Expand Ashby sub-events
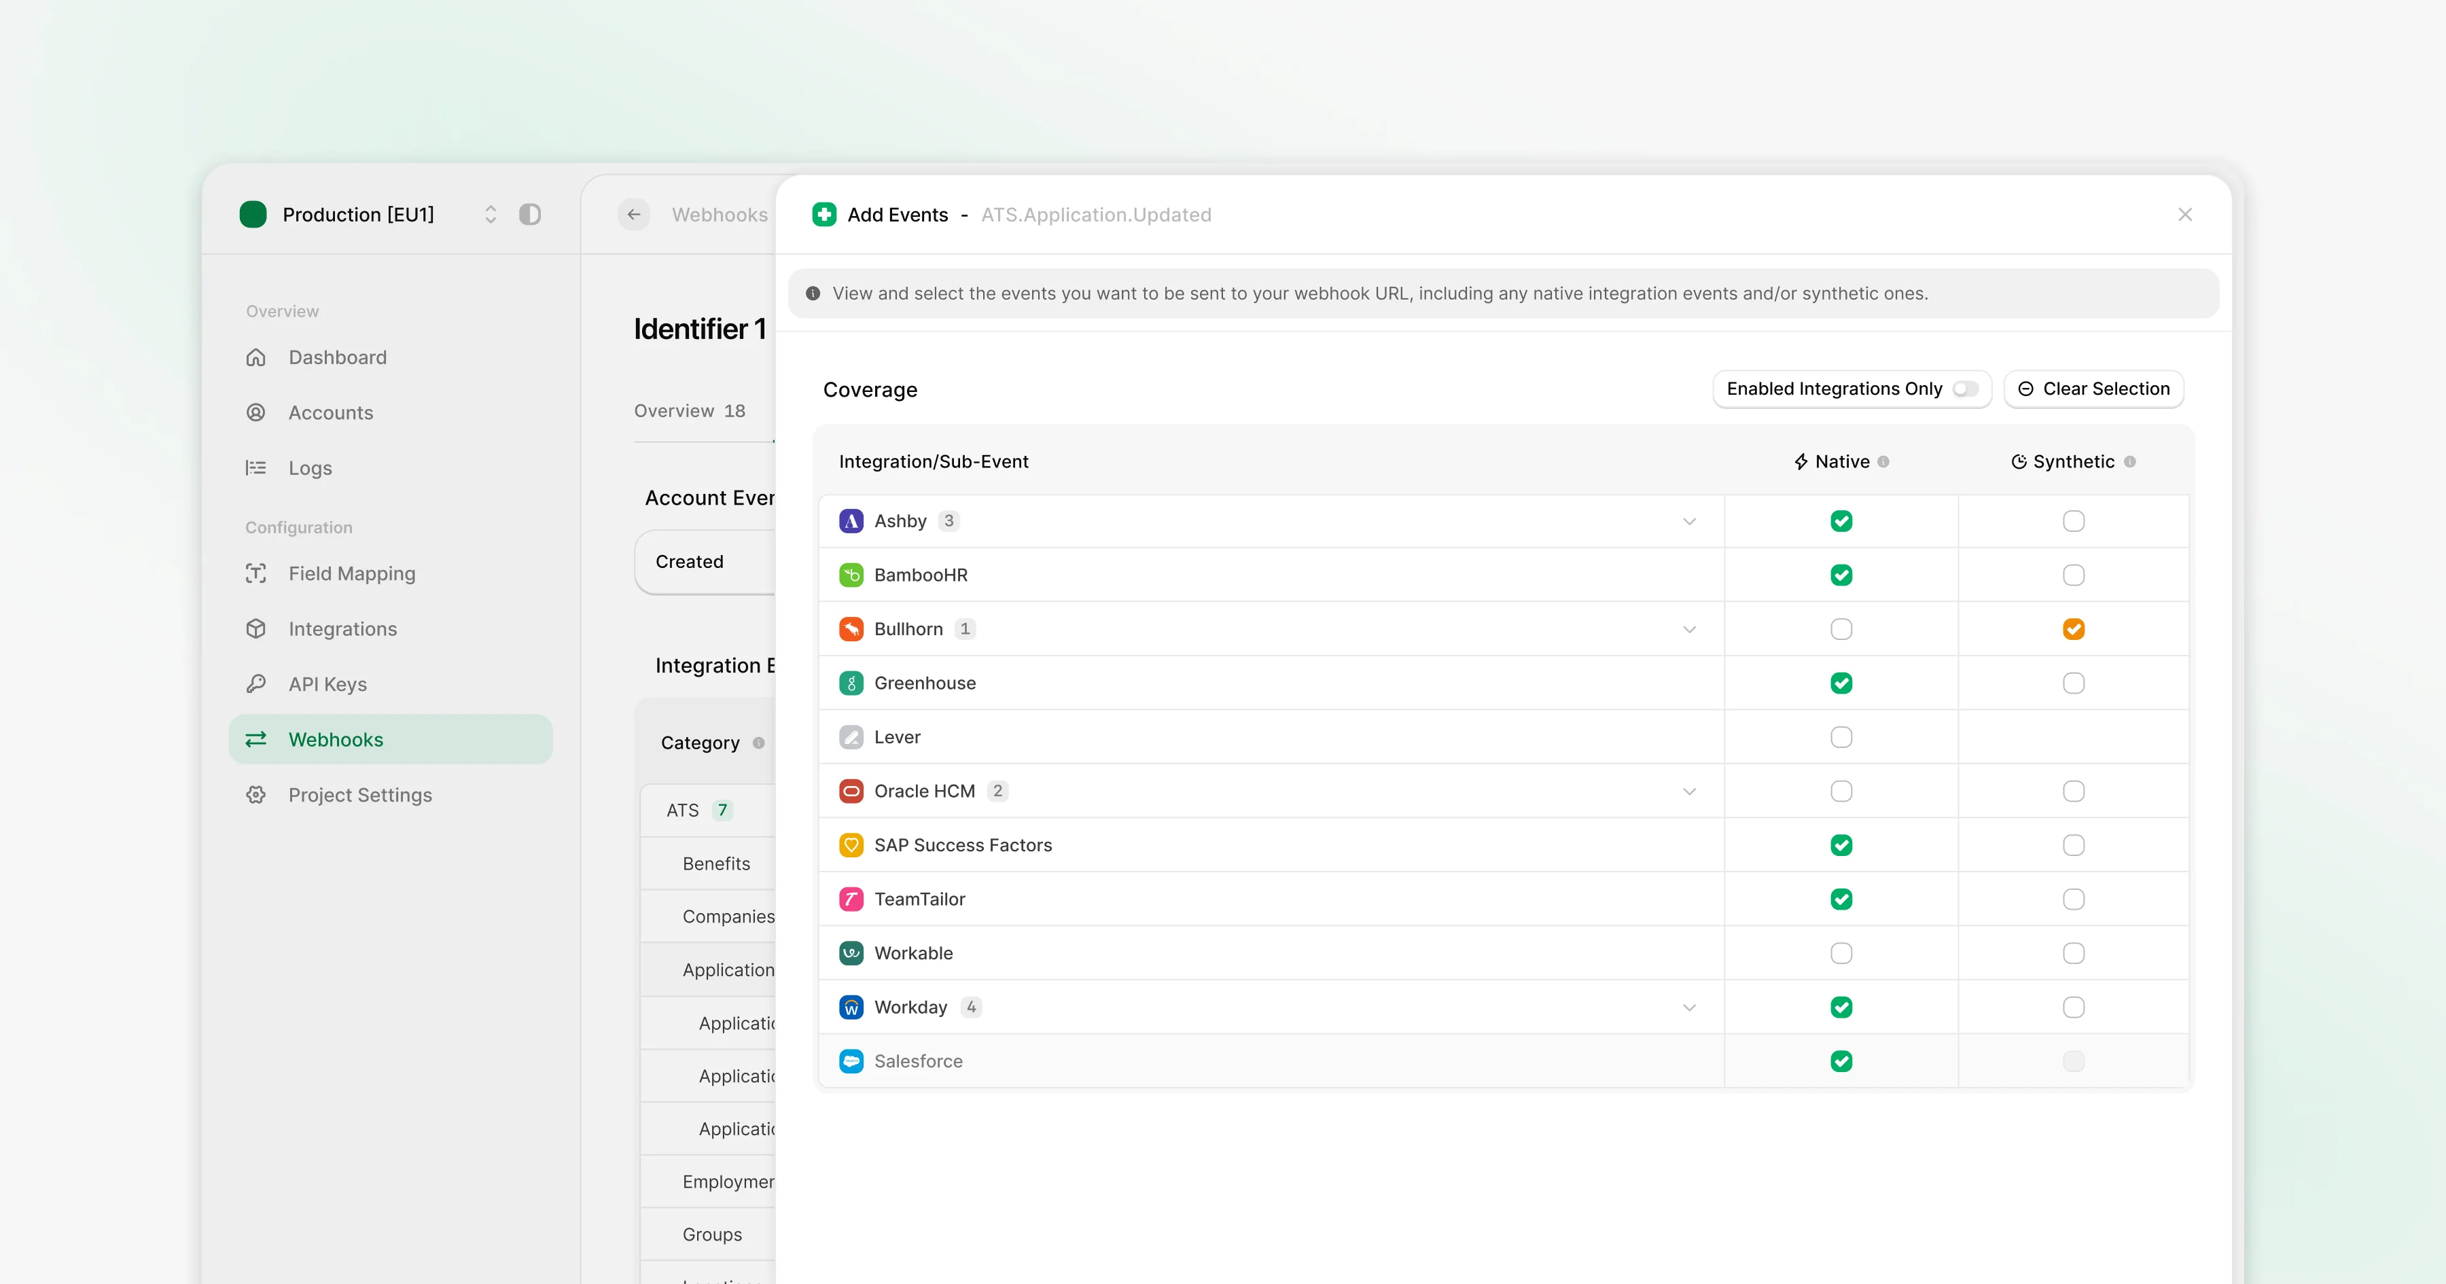2446x1284 pixels. pyautogui.click(x=1689, y=520)
